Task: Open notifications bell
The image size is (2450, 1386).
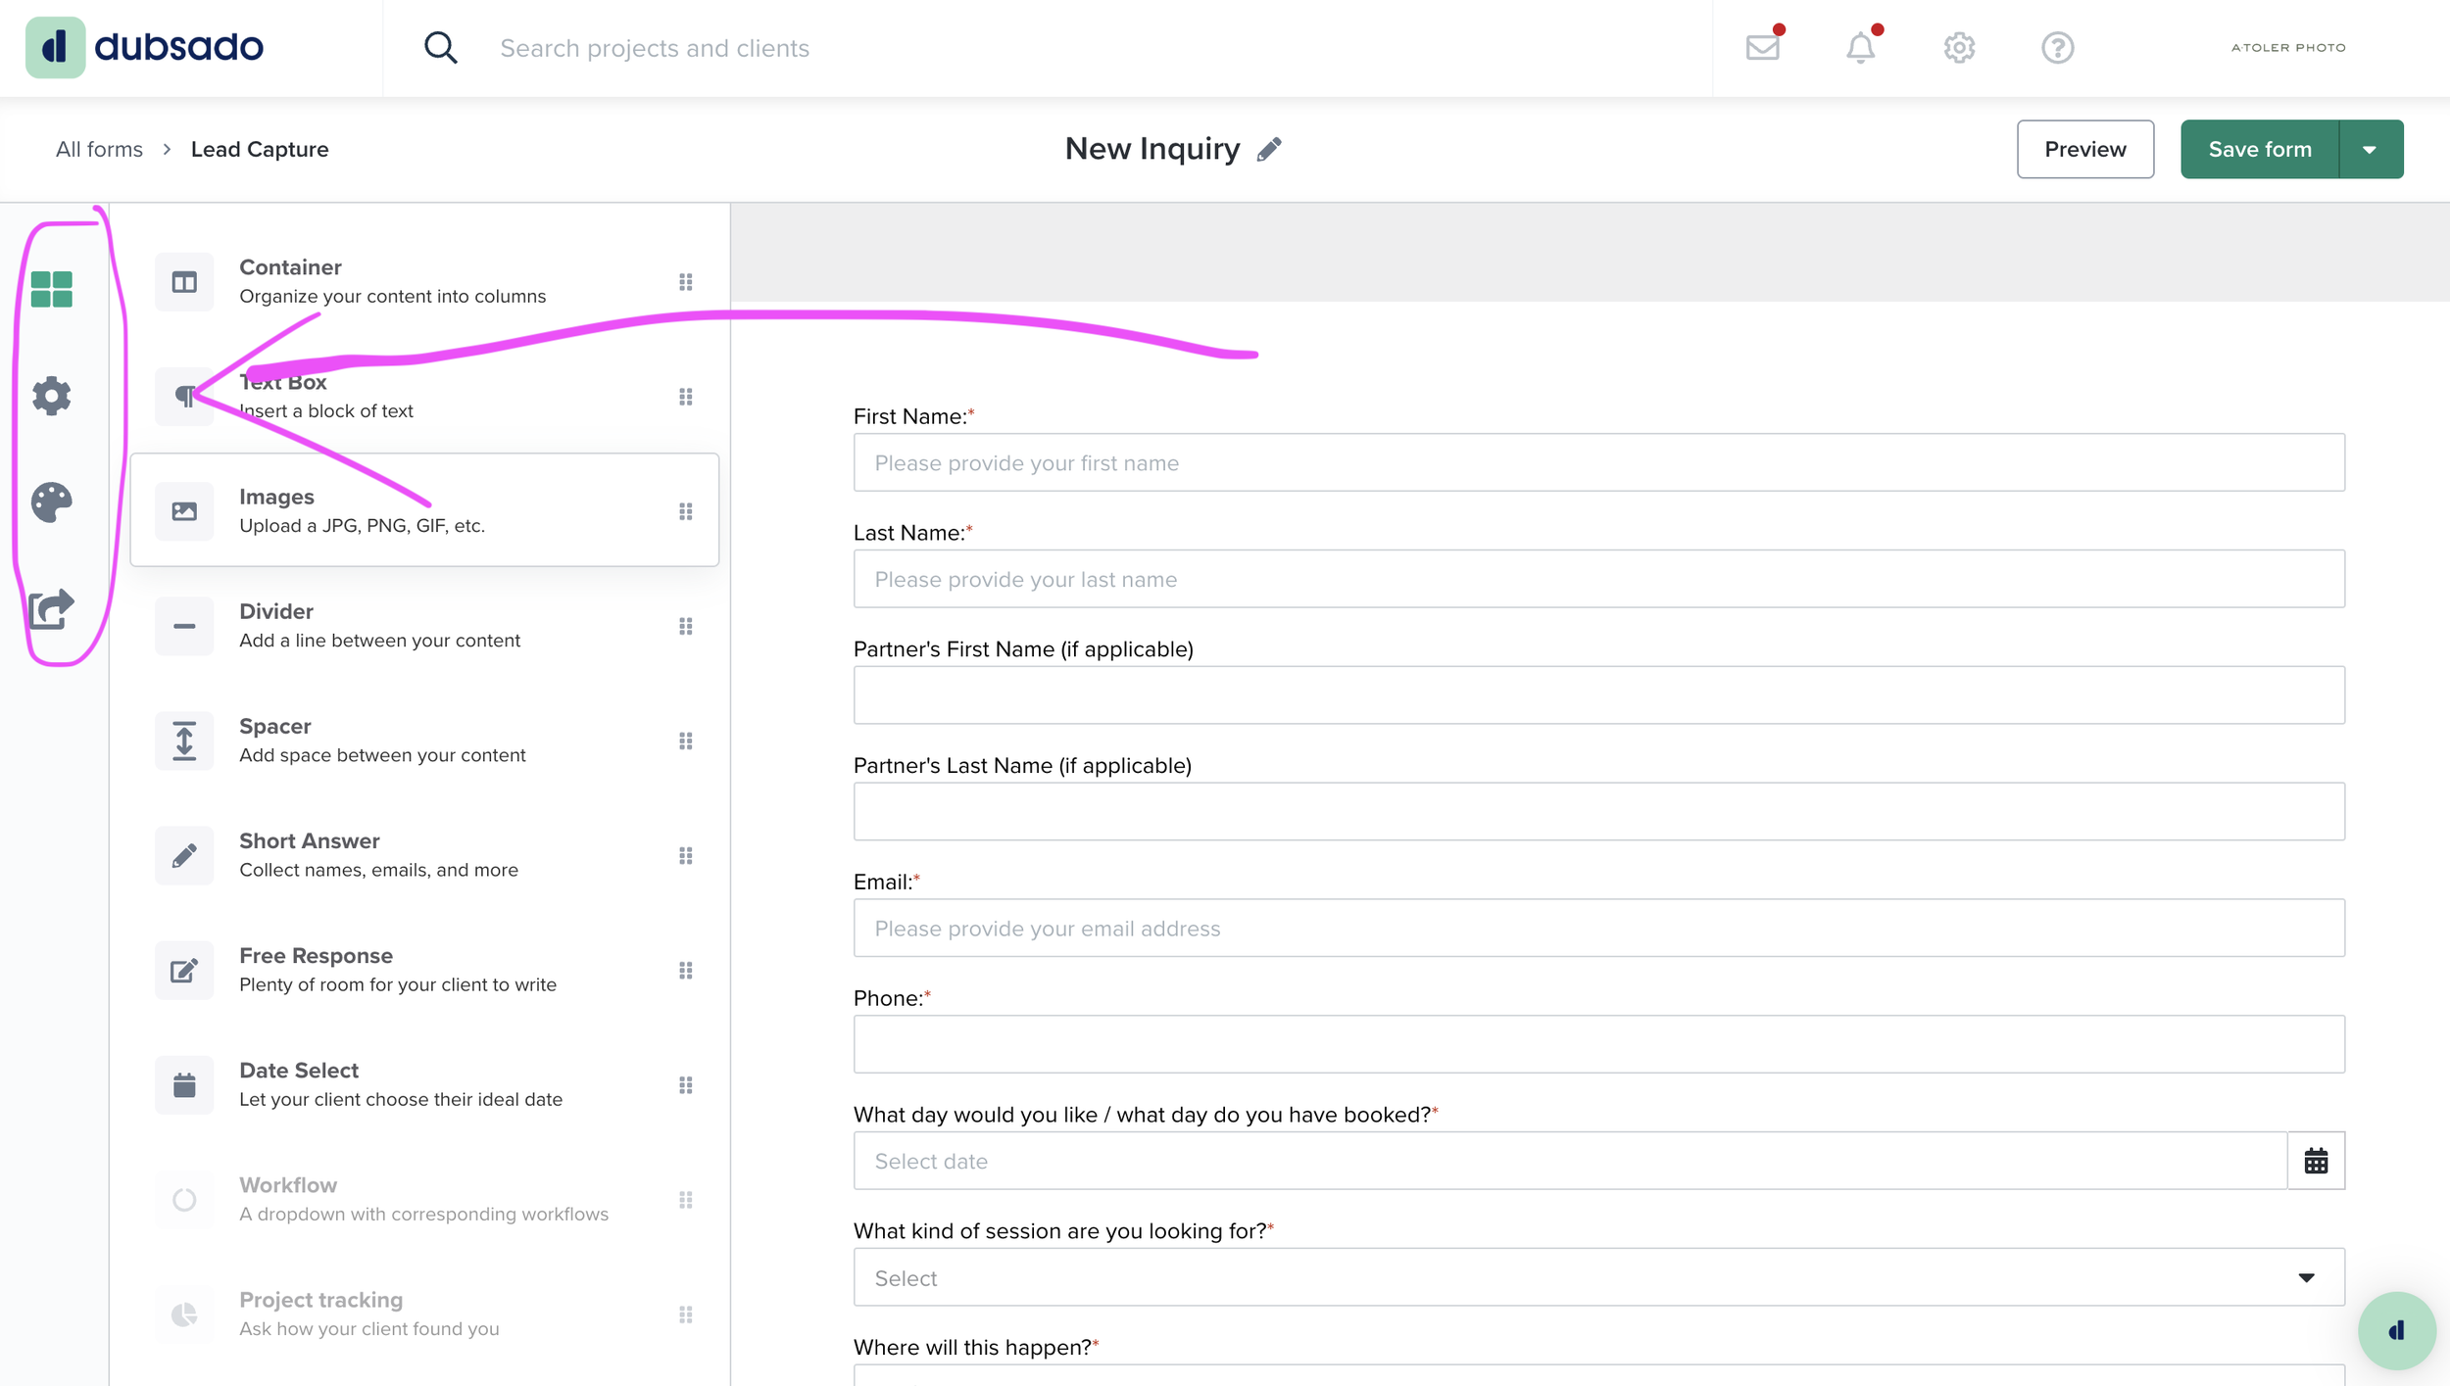Action: click(1860, 47)
